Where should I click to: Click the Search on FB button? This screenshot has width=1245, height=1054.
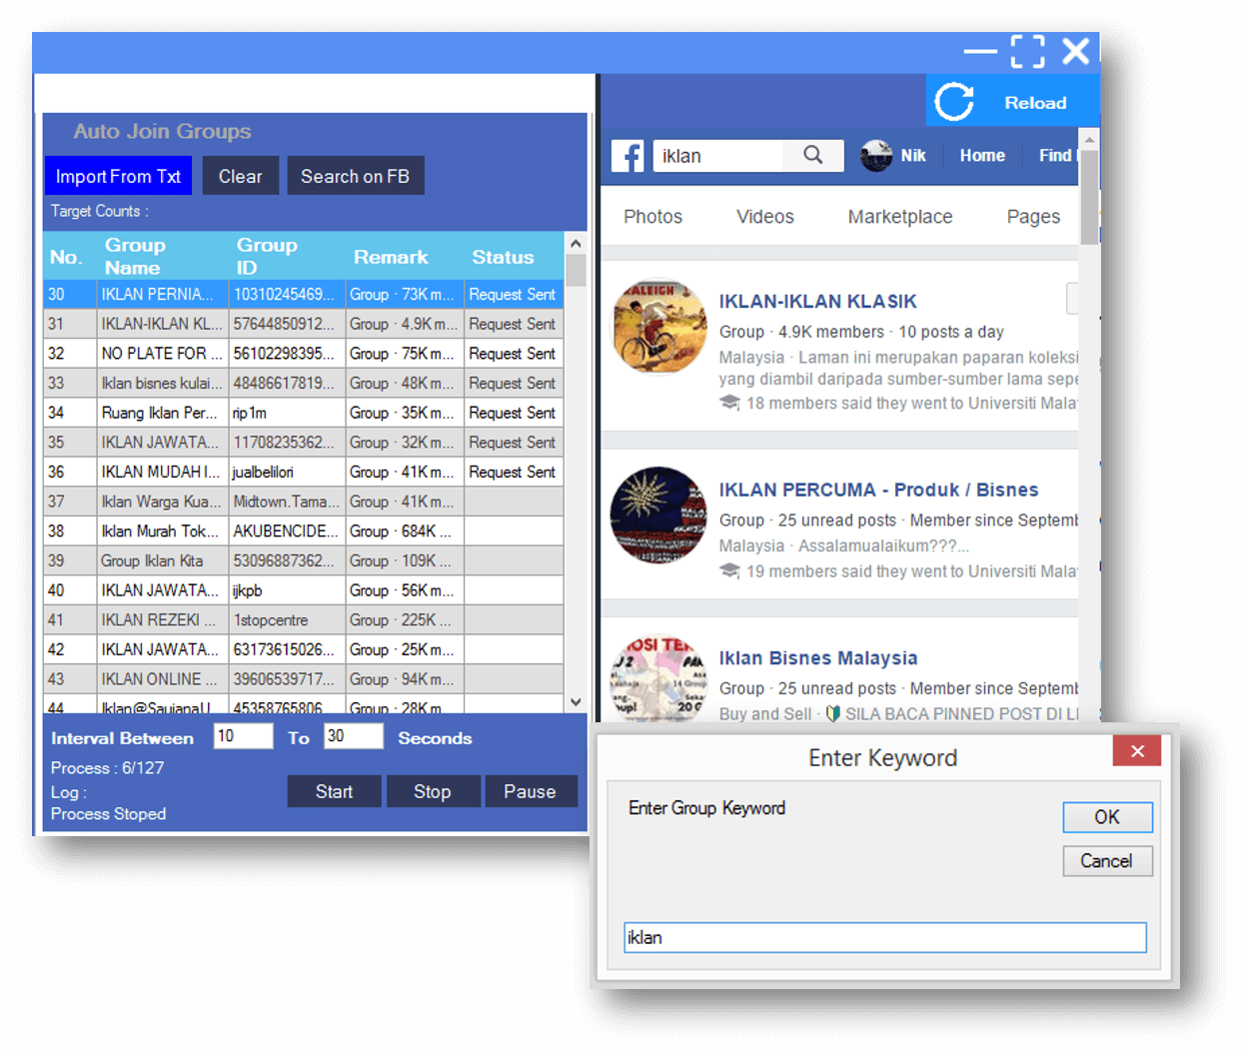pos(355,177)
